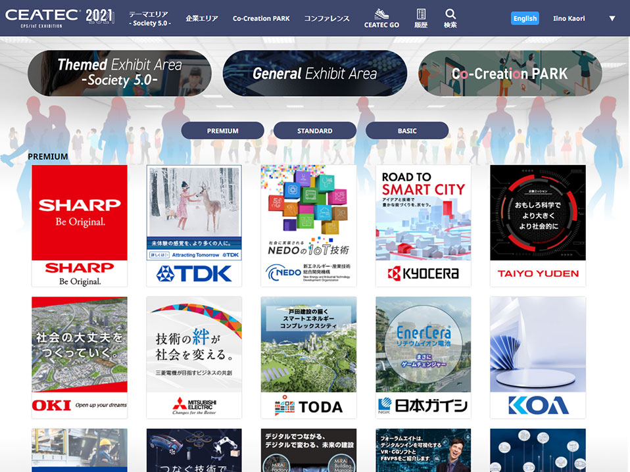Open the NEDO IoT exhibitor card

coord(308,225)
